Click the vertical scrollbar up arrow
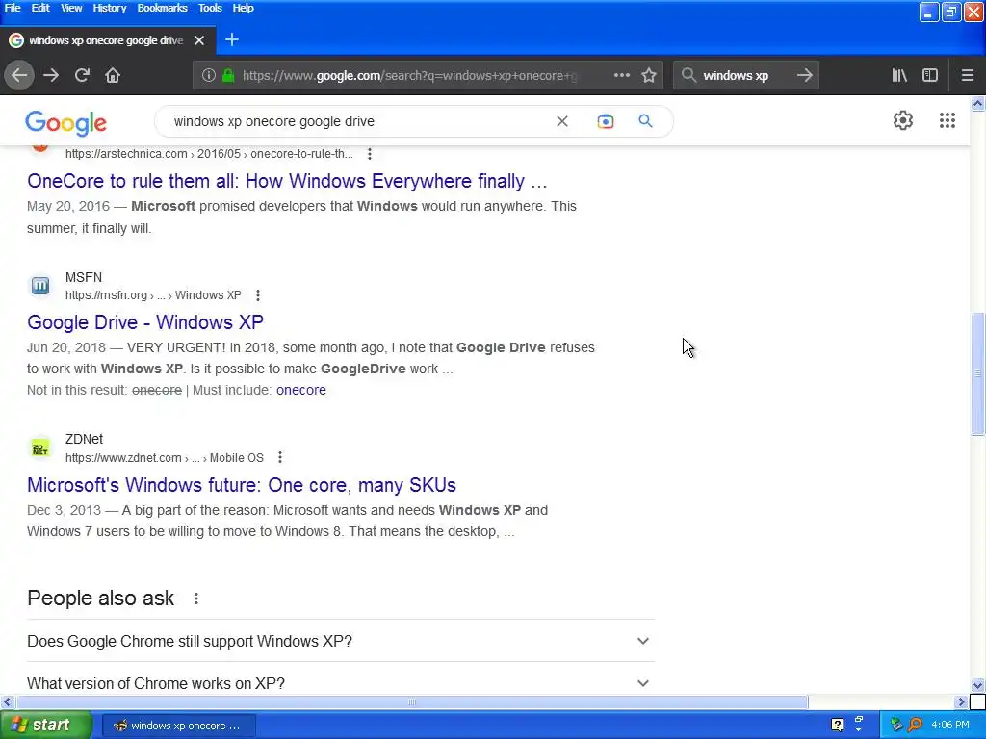 977,104
